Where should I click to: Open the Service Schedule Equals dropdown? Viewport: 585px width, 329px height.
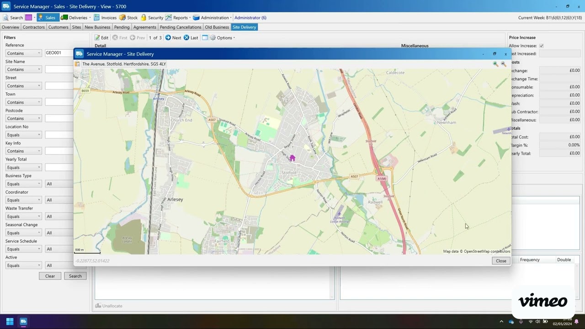click(x=23, y=249)
